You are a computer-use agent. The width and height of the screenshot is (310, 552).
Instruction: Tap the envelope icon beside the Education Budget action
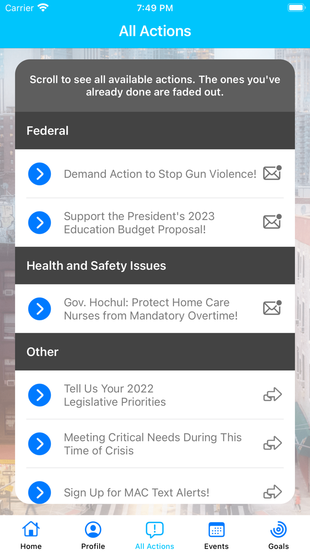(x=271, y=222)
